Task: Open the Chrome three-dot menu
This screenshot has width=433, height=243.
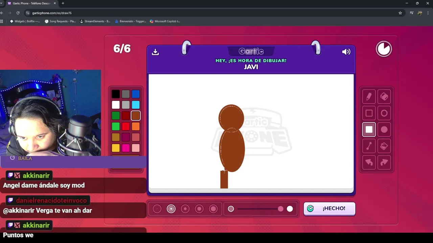Action: click(x=429, y=13)
